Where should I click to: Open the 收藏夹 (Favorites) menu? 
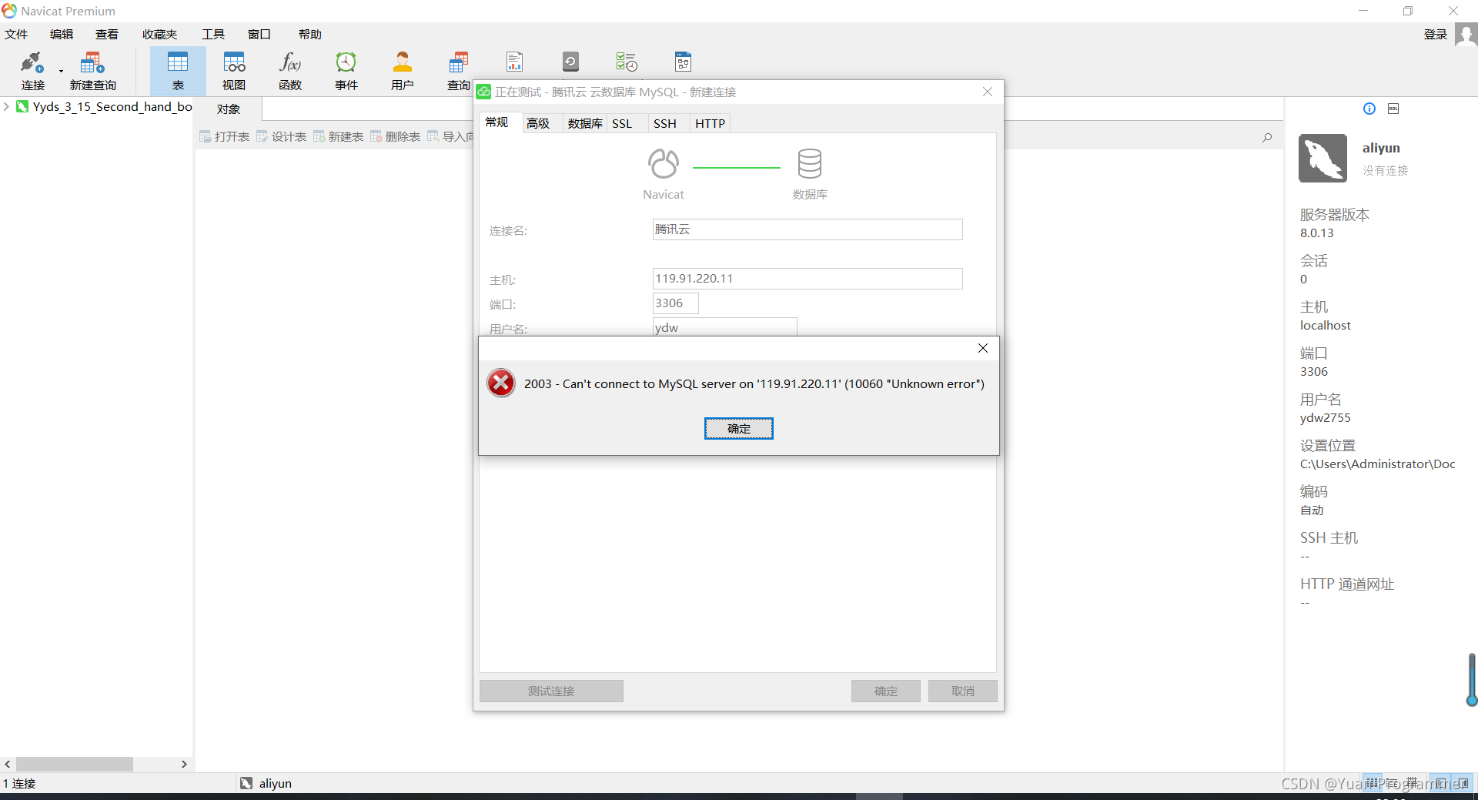click(159, 35)
